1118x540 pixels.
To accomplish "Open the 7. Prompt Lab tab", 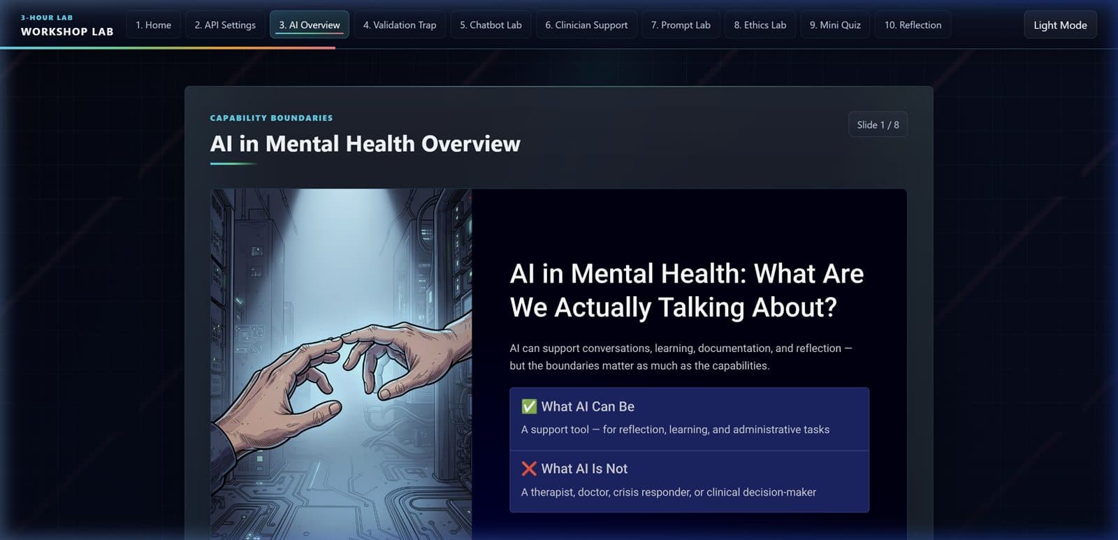I will click(x=681, y=25).
